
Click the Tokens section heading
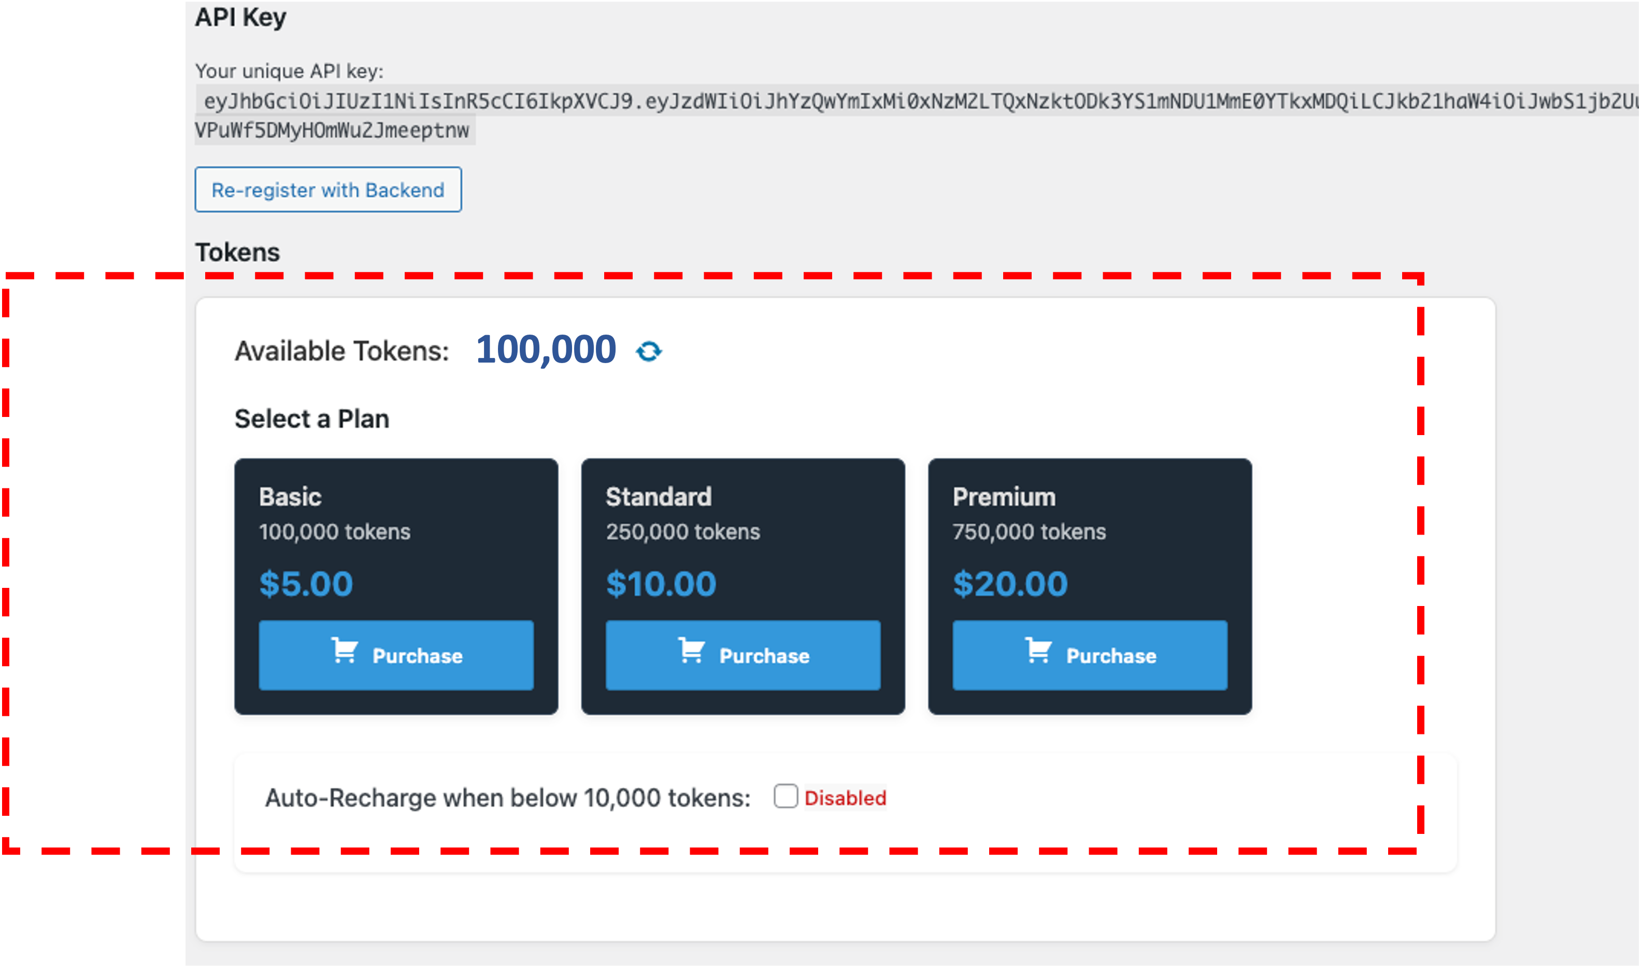(238, 253)
